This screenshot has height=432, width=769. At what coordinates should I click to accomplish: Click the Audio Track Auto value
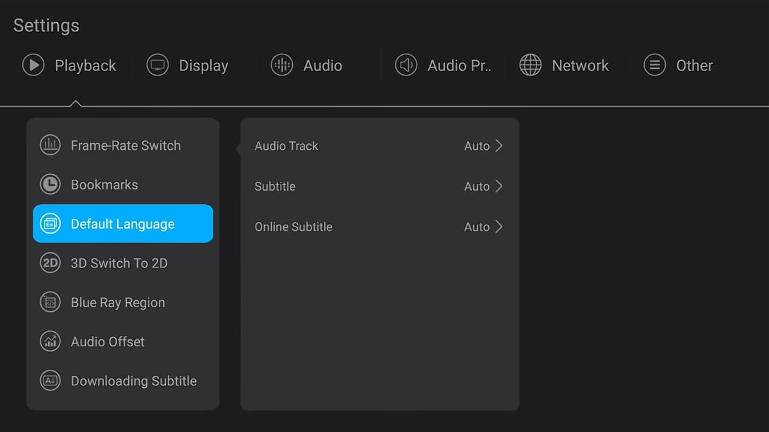point(476,146)
